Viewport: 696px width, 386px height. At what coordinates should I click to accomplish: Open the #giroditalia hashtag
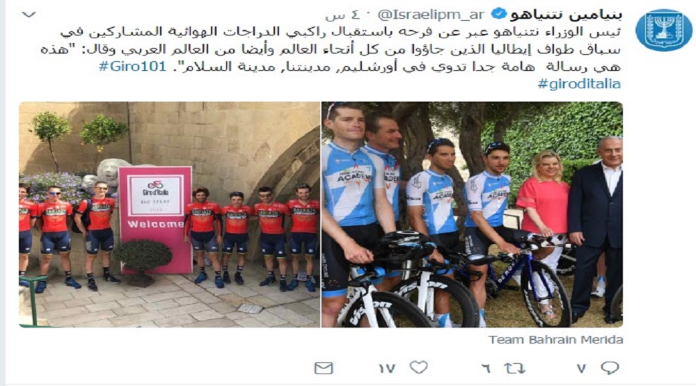coord(579,84)
